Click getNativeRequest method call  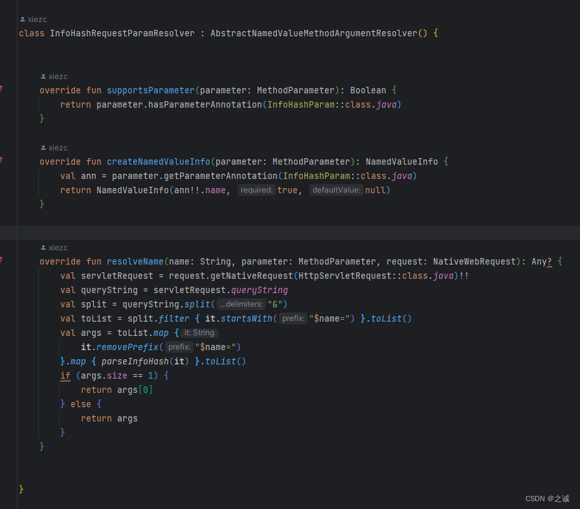(252, 276)
